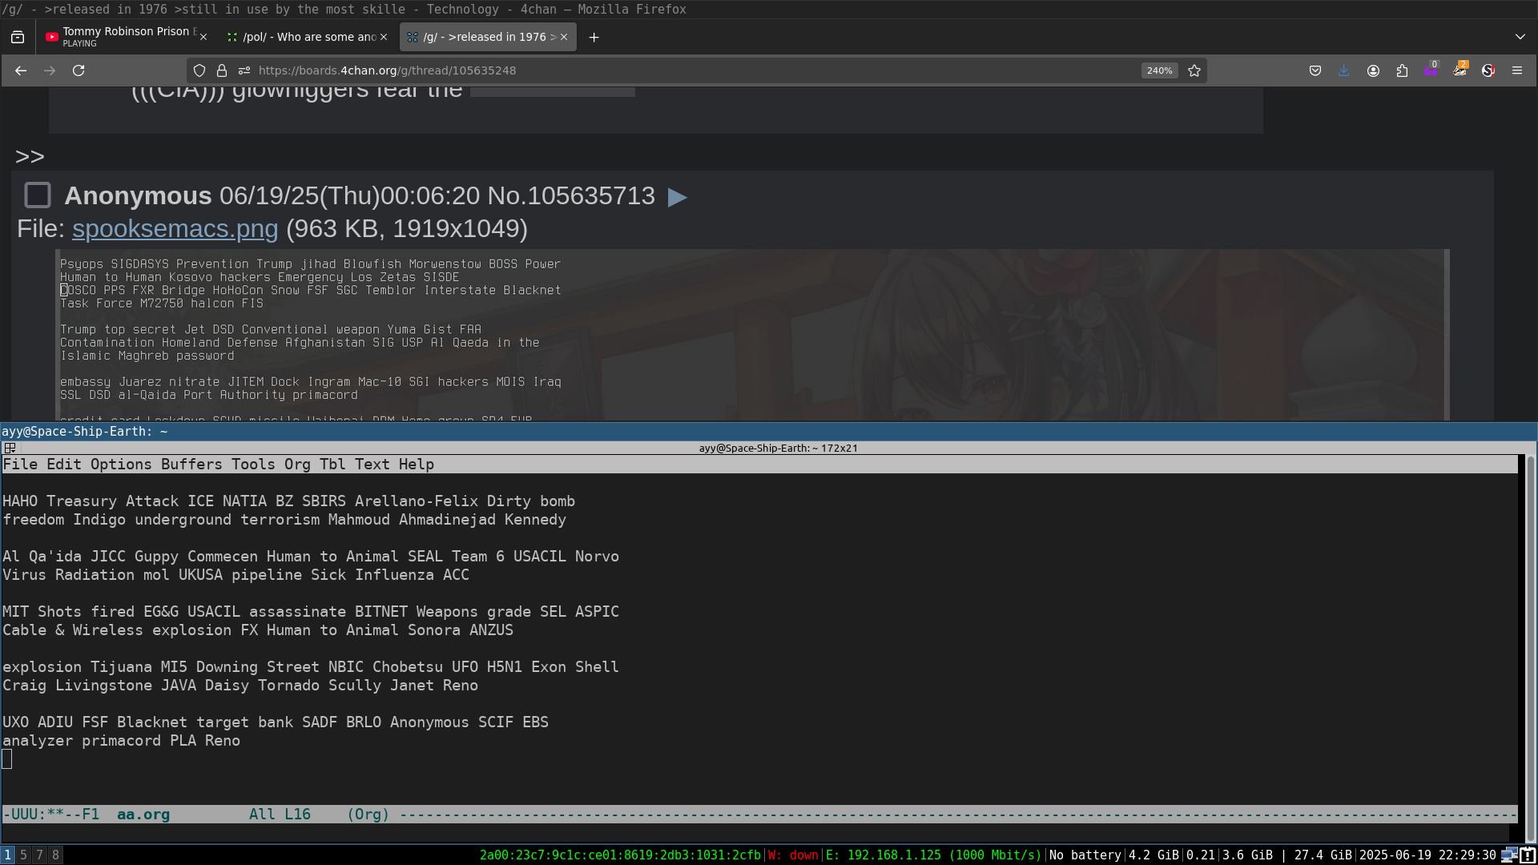
Task: Click the terminal split-layout icon at top left
Action: click(10, 449)
